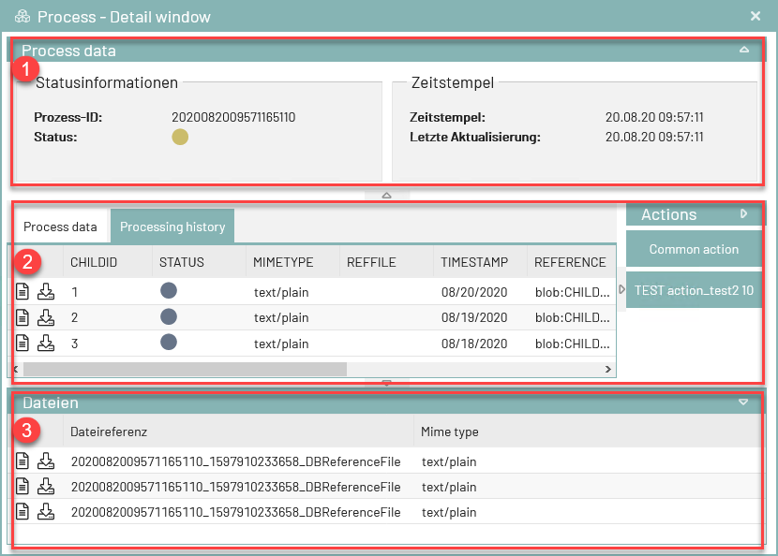This screenshot has width=778, height=556.
Task: Open the document icon for CHILDID row 3
Action: [x=21, y=343]
